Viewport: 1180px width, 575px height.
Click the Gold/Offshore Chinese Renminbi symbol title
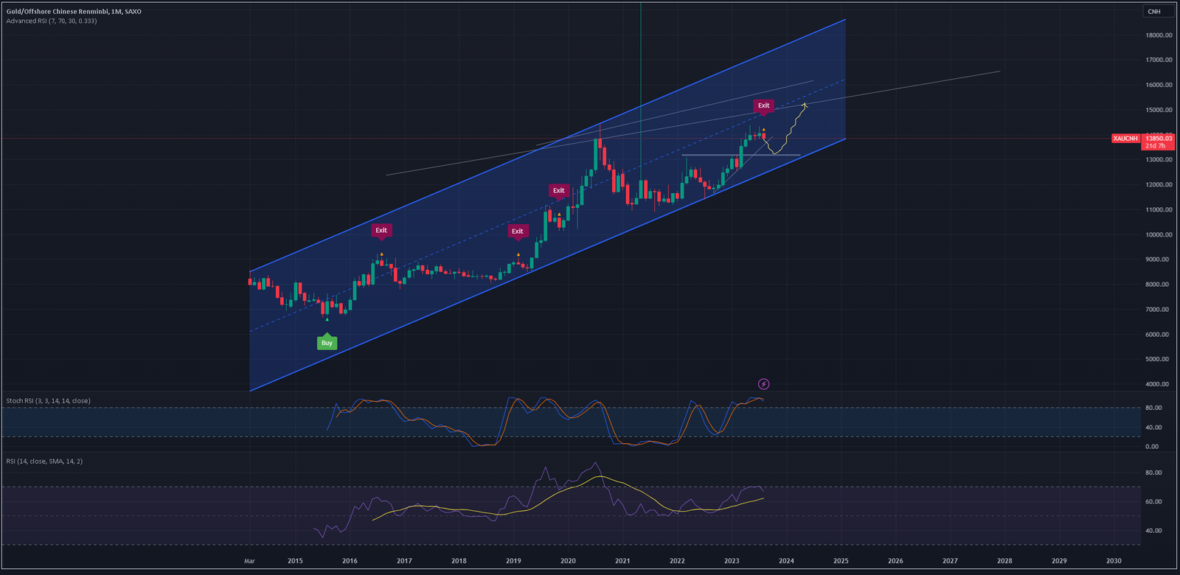[x=74, y=12]
